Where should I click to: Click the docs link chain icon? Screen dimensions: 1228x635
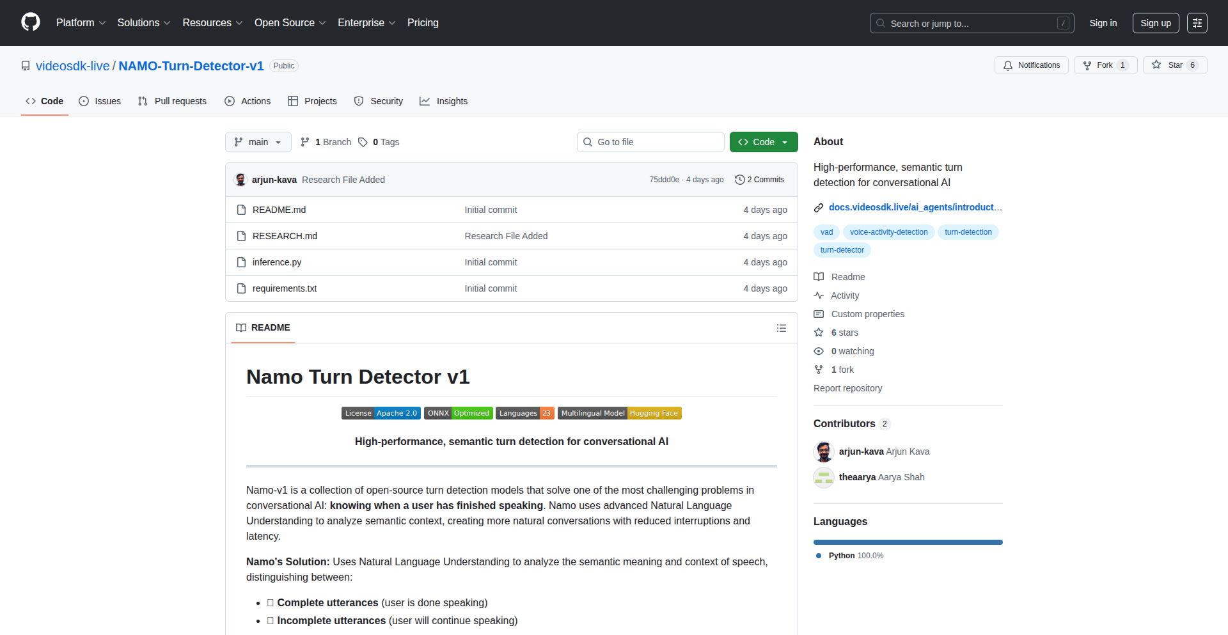click(819, 207)
